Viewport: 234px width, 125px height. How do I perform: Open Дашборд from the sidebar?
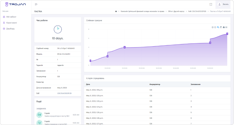click(x=10, y=29)
